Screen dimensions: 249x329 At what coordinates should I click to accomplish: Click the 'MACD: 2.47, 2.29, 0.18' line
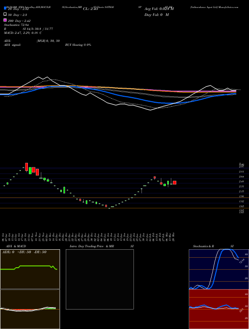point(22,33)
